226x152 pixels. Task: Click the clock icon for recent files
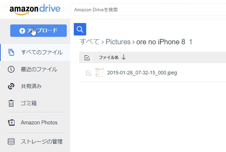pyautogui.click(x=11, y=69)
